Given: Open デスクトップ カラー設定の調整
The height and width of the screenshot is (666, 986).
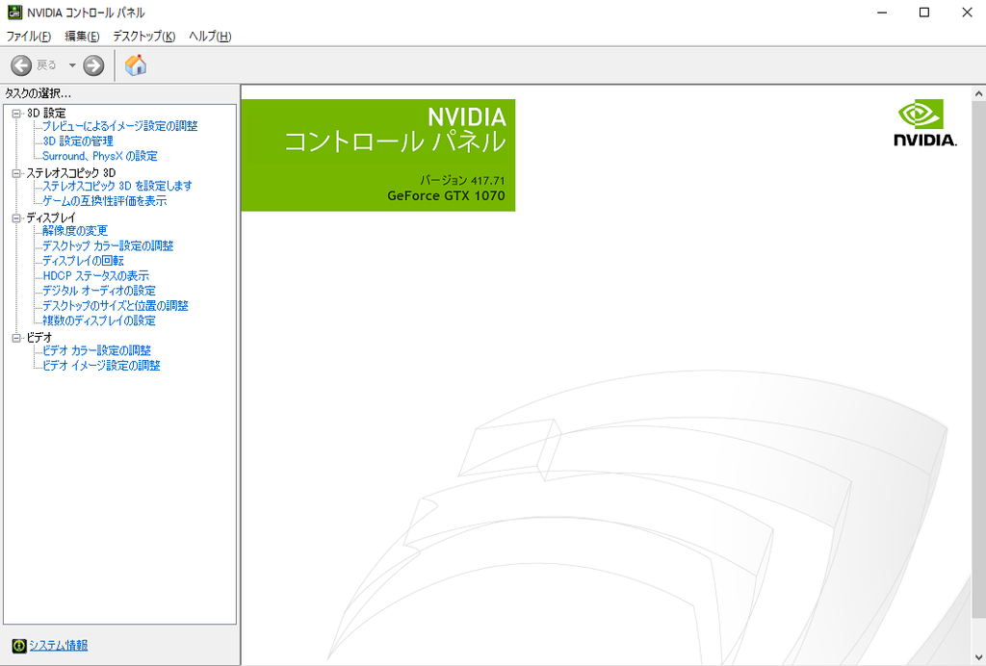Looking at the screenshot, I should pyautogui.click(x=108, y=245).
